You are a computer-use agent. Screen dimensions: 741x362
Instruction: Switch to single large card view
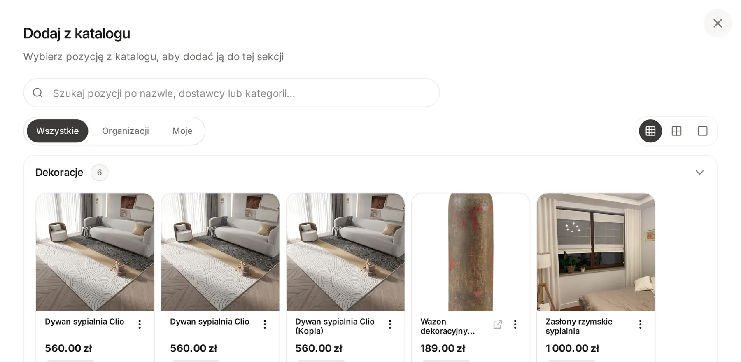(x=702, y=131)
